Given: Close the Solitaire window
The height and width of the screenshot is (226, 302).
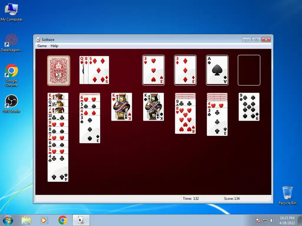Looking at the screenshot, I should click(266, 40).
